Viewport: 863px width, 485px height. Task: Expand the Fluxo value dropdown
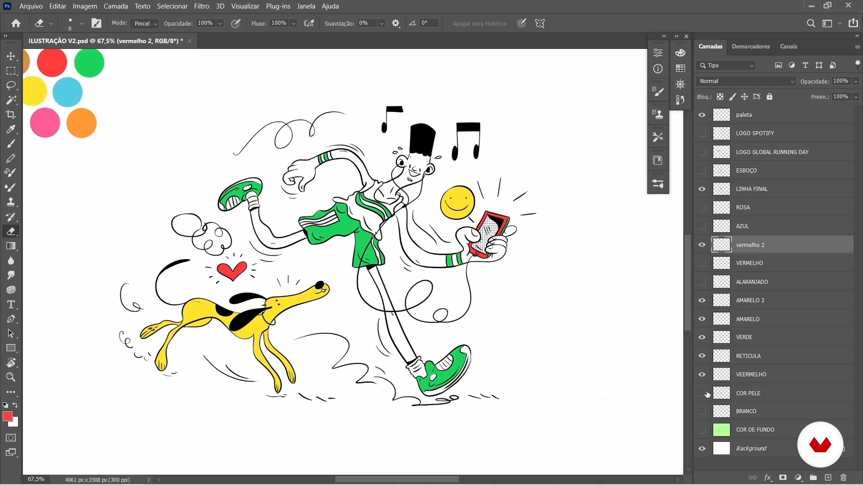[x=293, y=23]
